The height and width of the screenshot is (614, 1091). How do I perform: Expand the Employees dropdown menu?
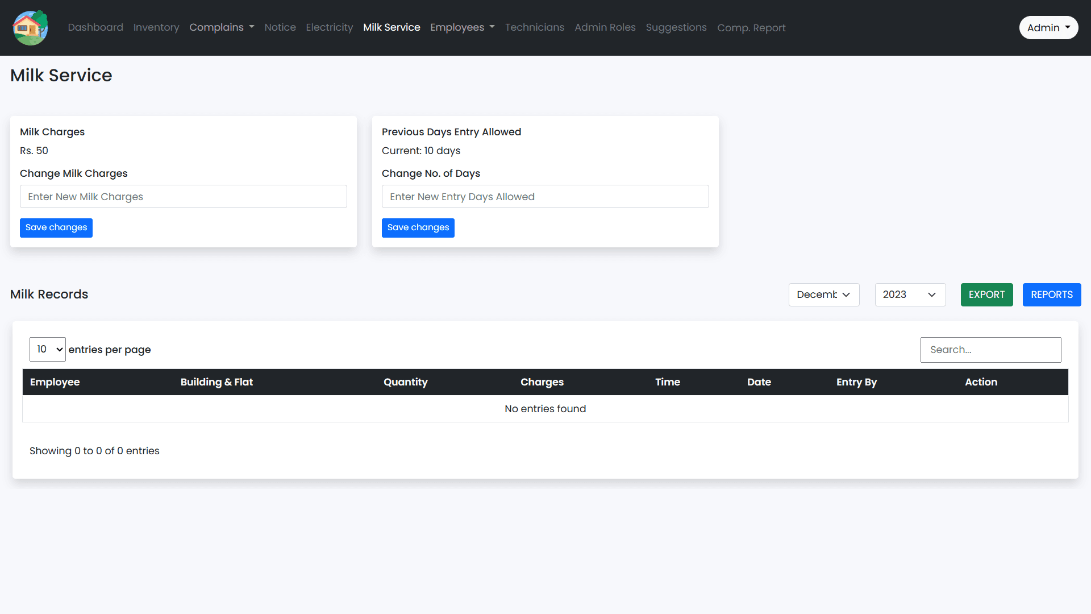pos(462,27)
